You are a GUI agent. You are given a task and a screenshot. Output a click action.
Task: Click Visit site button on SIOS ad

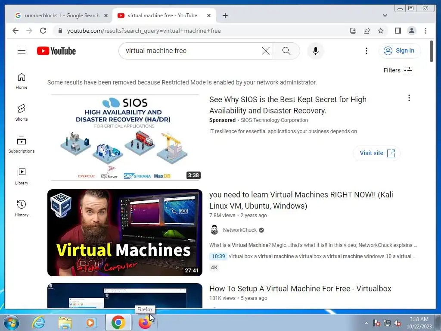(x=376, y=153)
